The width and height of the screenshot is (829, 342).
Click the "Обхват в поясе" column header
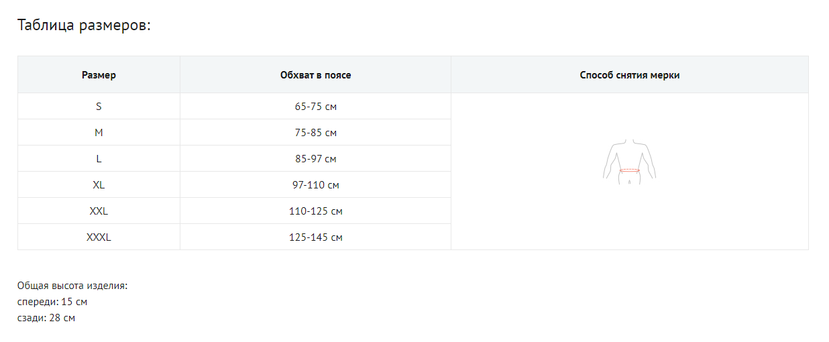pyautogui.click(x=315, y=75)
